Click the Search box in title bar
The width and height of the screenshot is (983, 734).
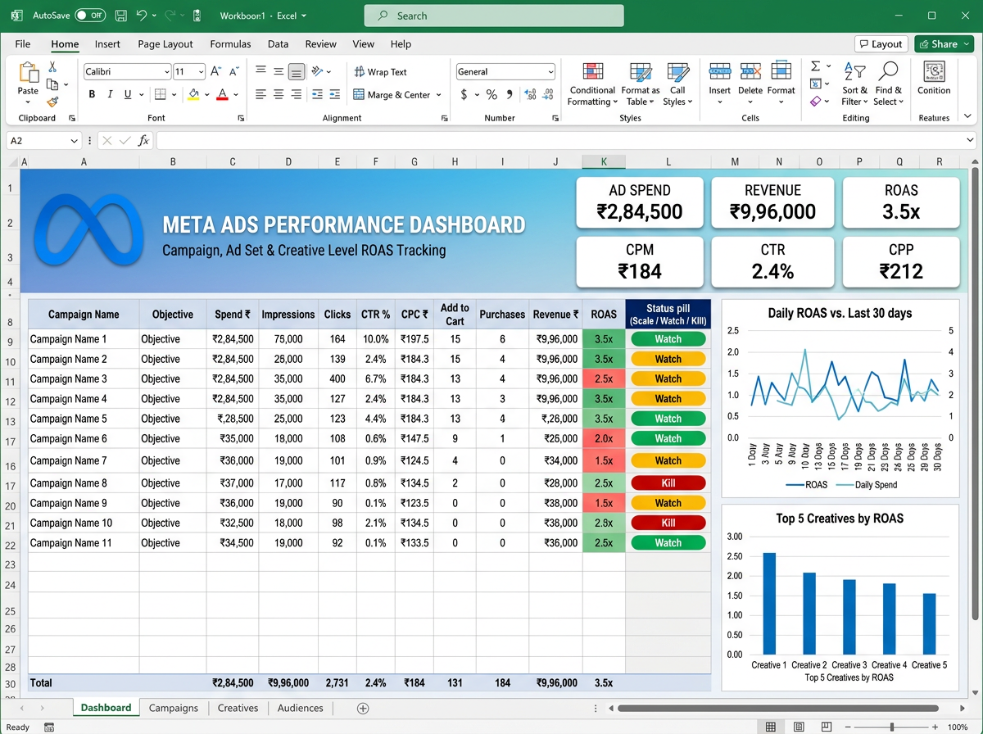494,16
